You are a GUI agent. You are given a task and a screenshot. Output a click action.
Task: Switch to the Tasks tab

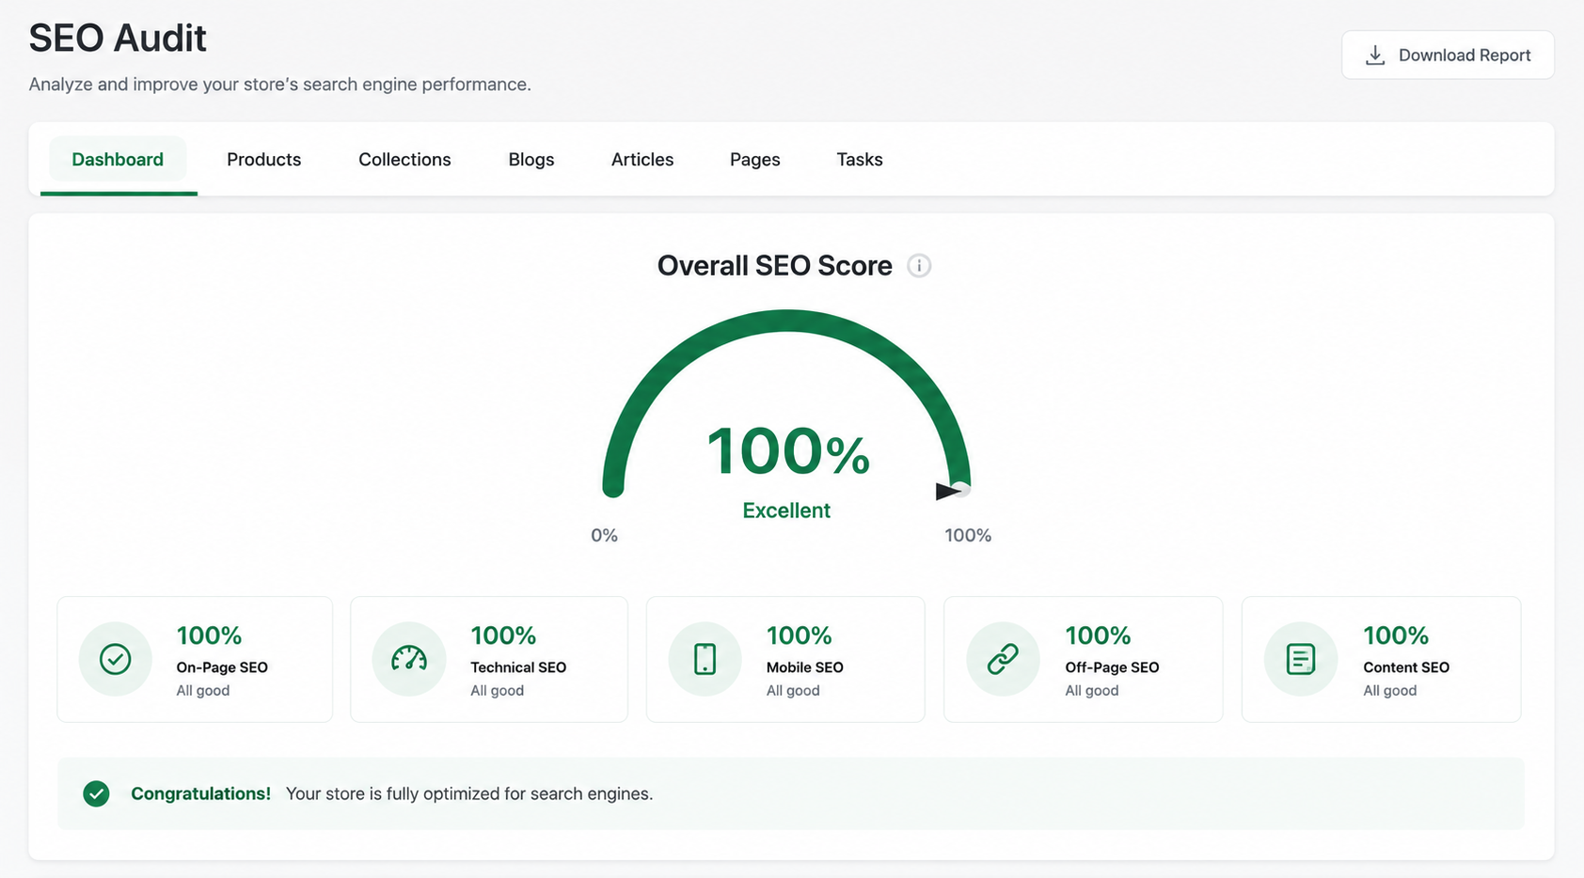click(860, 160)
